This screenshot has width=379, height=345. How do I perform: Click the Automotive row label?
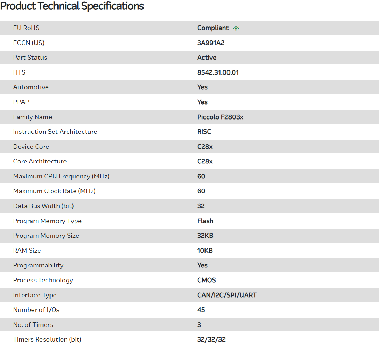point(31,87)
